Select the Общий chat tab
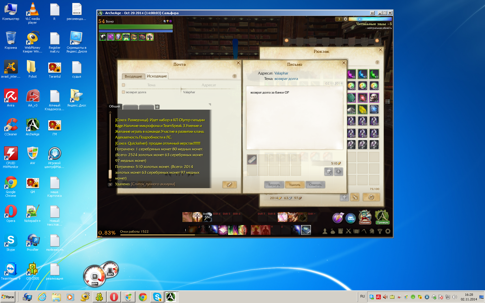The height and width of the screenshot is (303, 485). [x=114, y=106]
